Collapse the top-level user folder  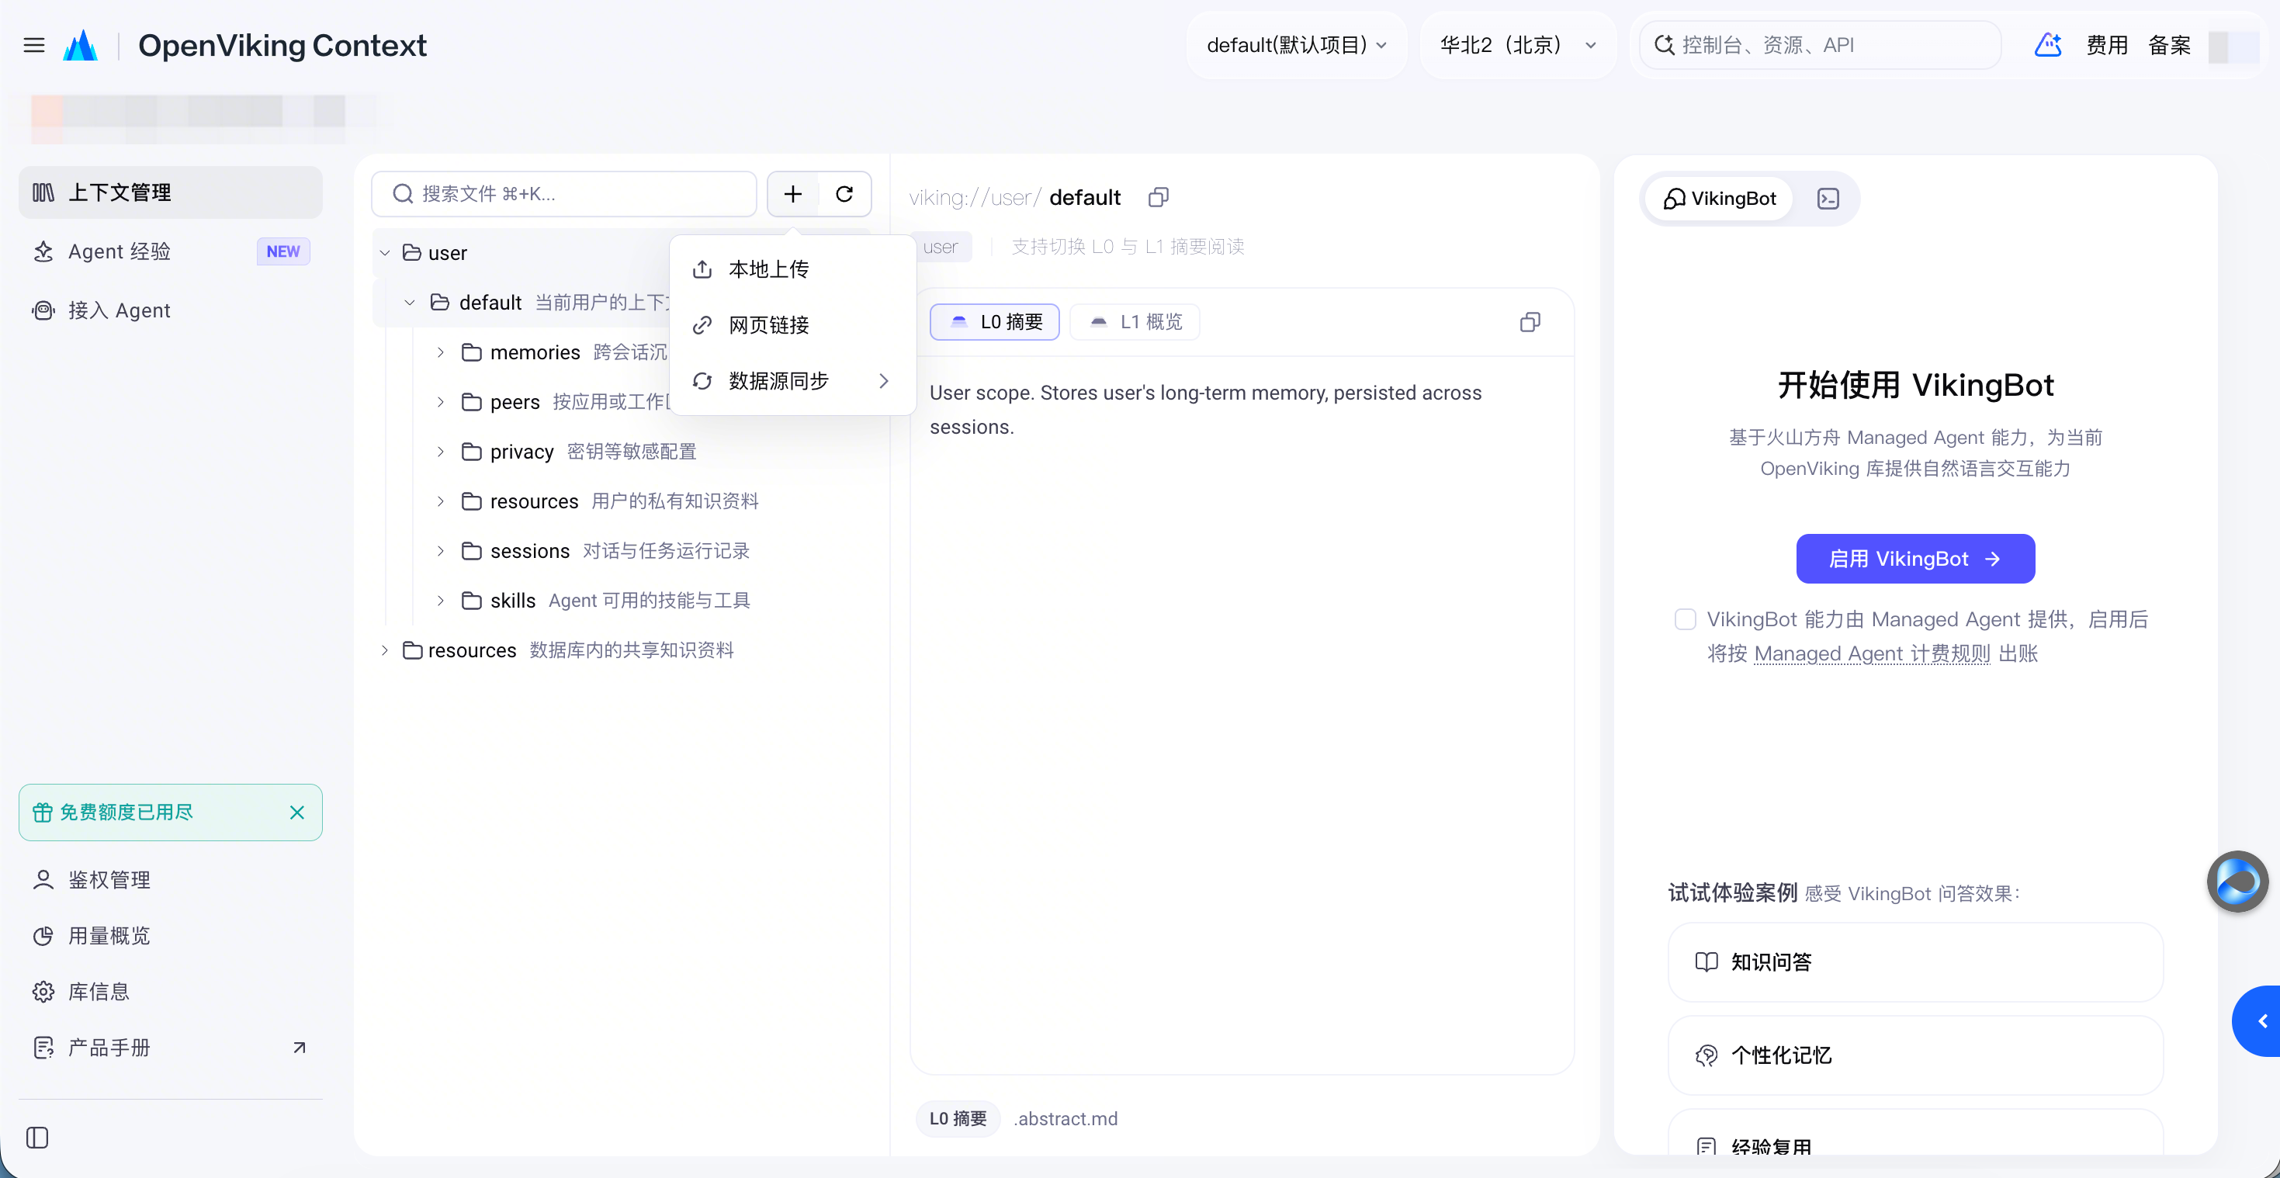(385, 253)
